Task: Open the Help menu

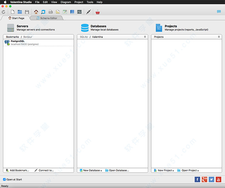Action: 99,2
